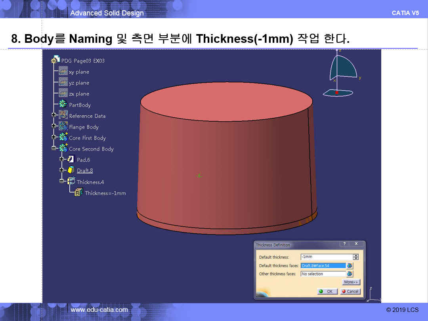
Task: Select the Pad.6 feature icon
Action: (x=71, y=159)
